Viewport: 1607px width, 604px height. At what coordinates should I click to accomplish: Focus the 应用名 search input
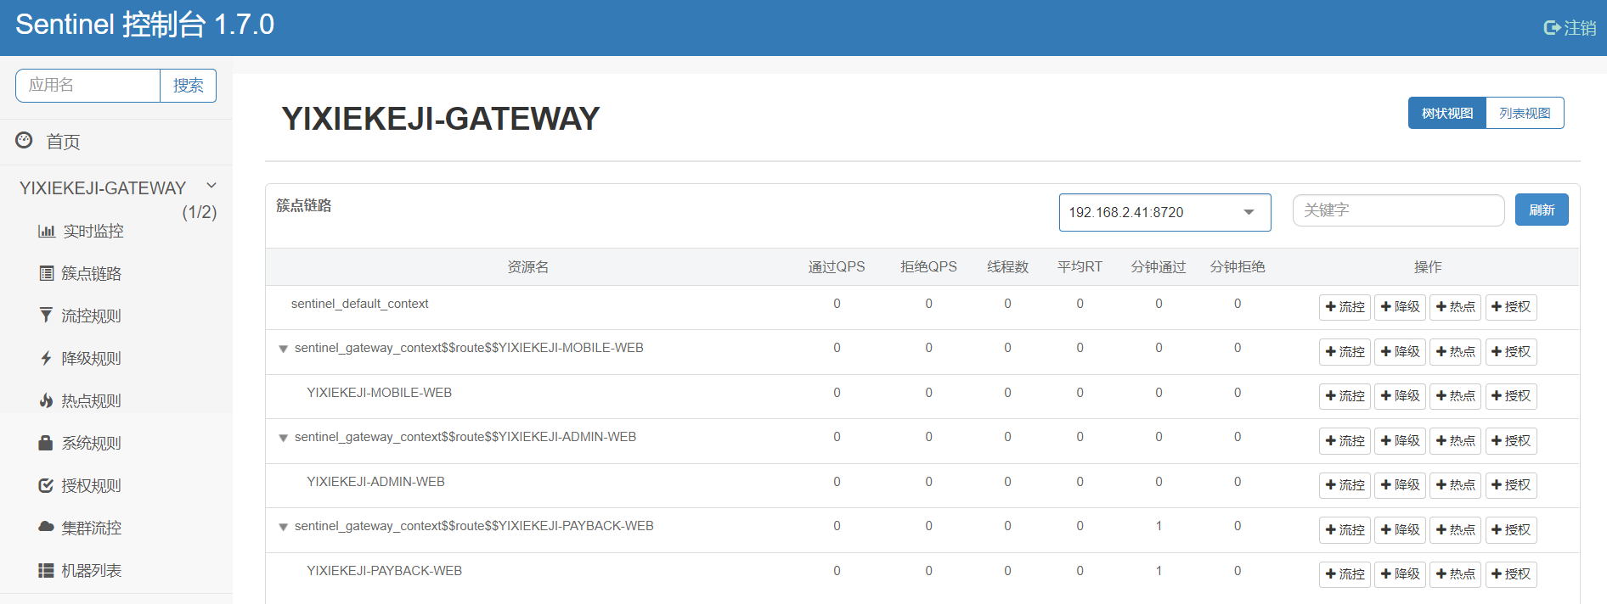pyautogui.click(x=87, y=86)
